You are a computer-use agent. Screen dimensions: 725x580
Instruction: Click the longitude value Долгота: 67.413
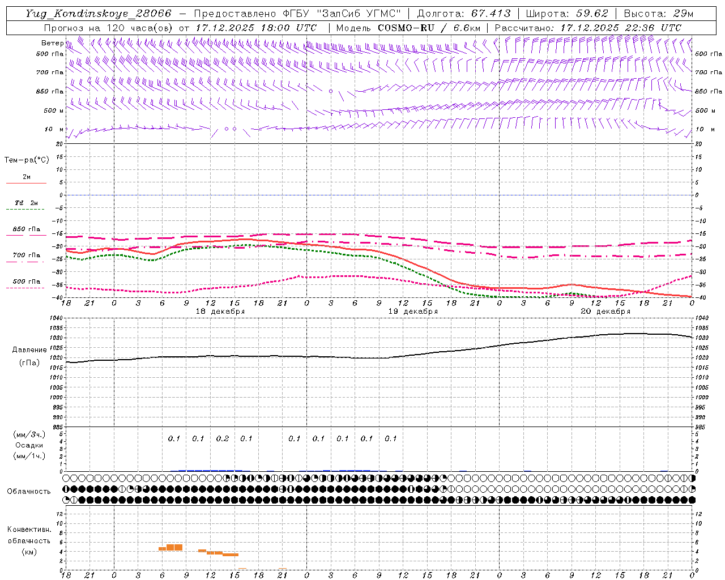[464, 14]
